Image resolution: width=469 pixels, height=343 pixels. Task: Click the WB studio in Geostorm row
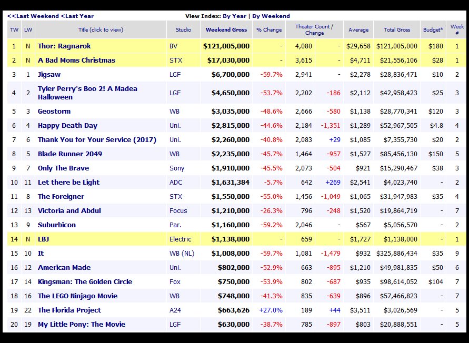pos(174,111)
